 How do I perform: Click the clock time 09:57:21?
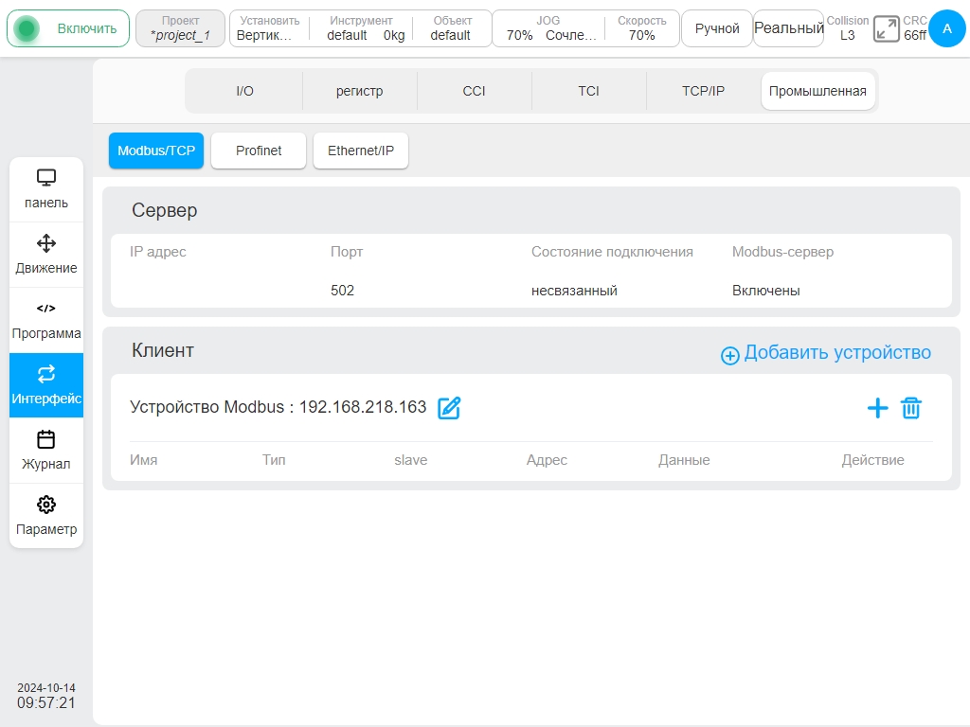coord(46,703)
